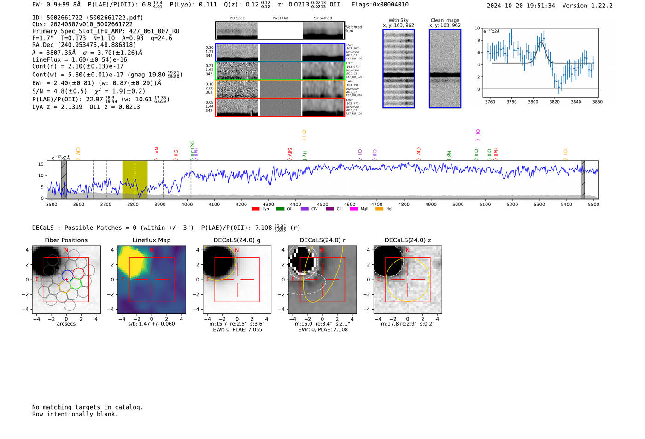Click the Obs: 20240507v010_5002661722 line
This screenshot has width=645, height=439.
tap(82, 24)
